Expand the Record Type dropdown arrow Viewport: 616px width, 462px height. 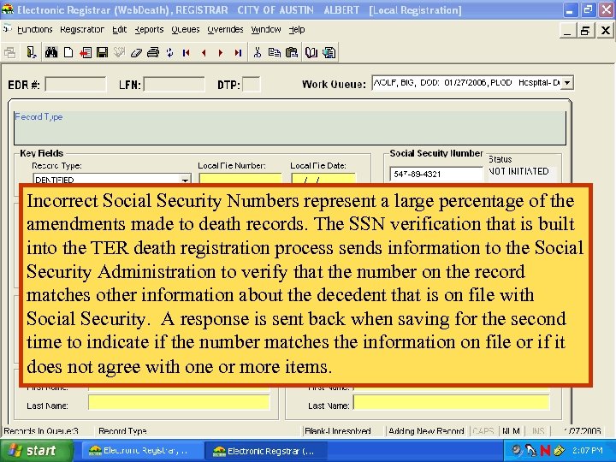click(x=185, y=180)
